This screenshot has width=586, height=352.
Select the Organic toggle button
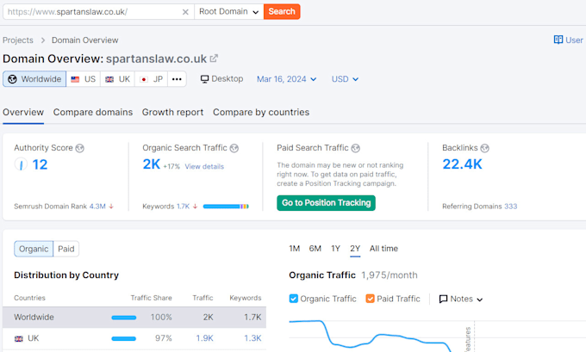click(x=34, y=249)
